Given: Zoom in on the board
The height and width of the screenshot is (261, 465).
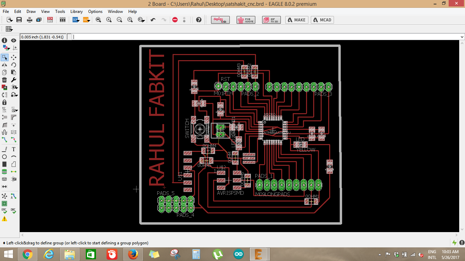Looking at the screenshot, I should [x=109, y=20].
